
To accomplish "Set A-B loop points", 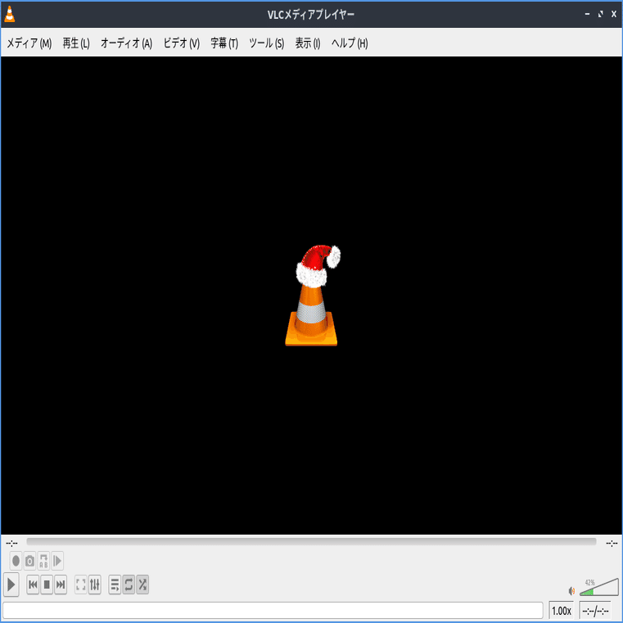I will [x=43, y=561].
